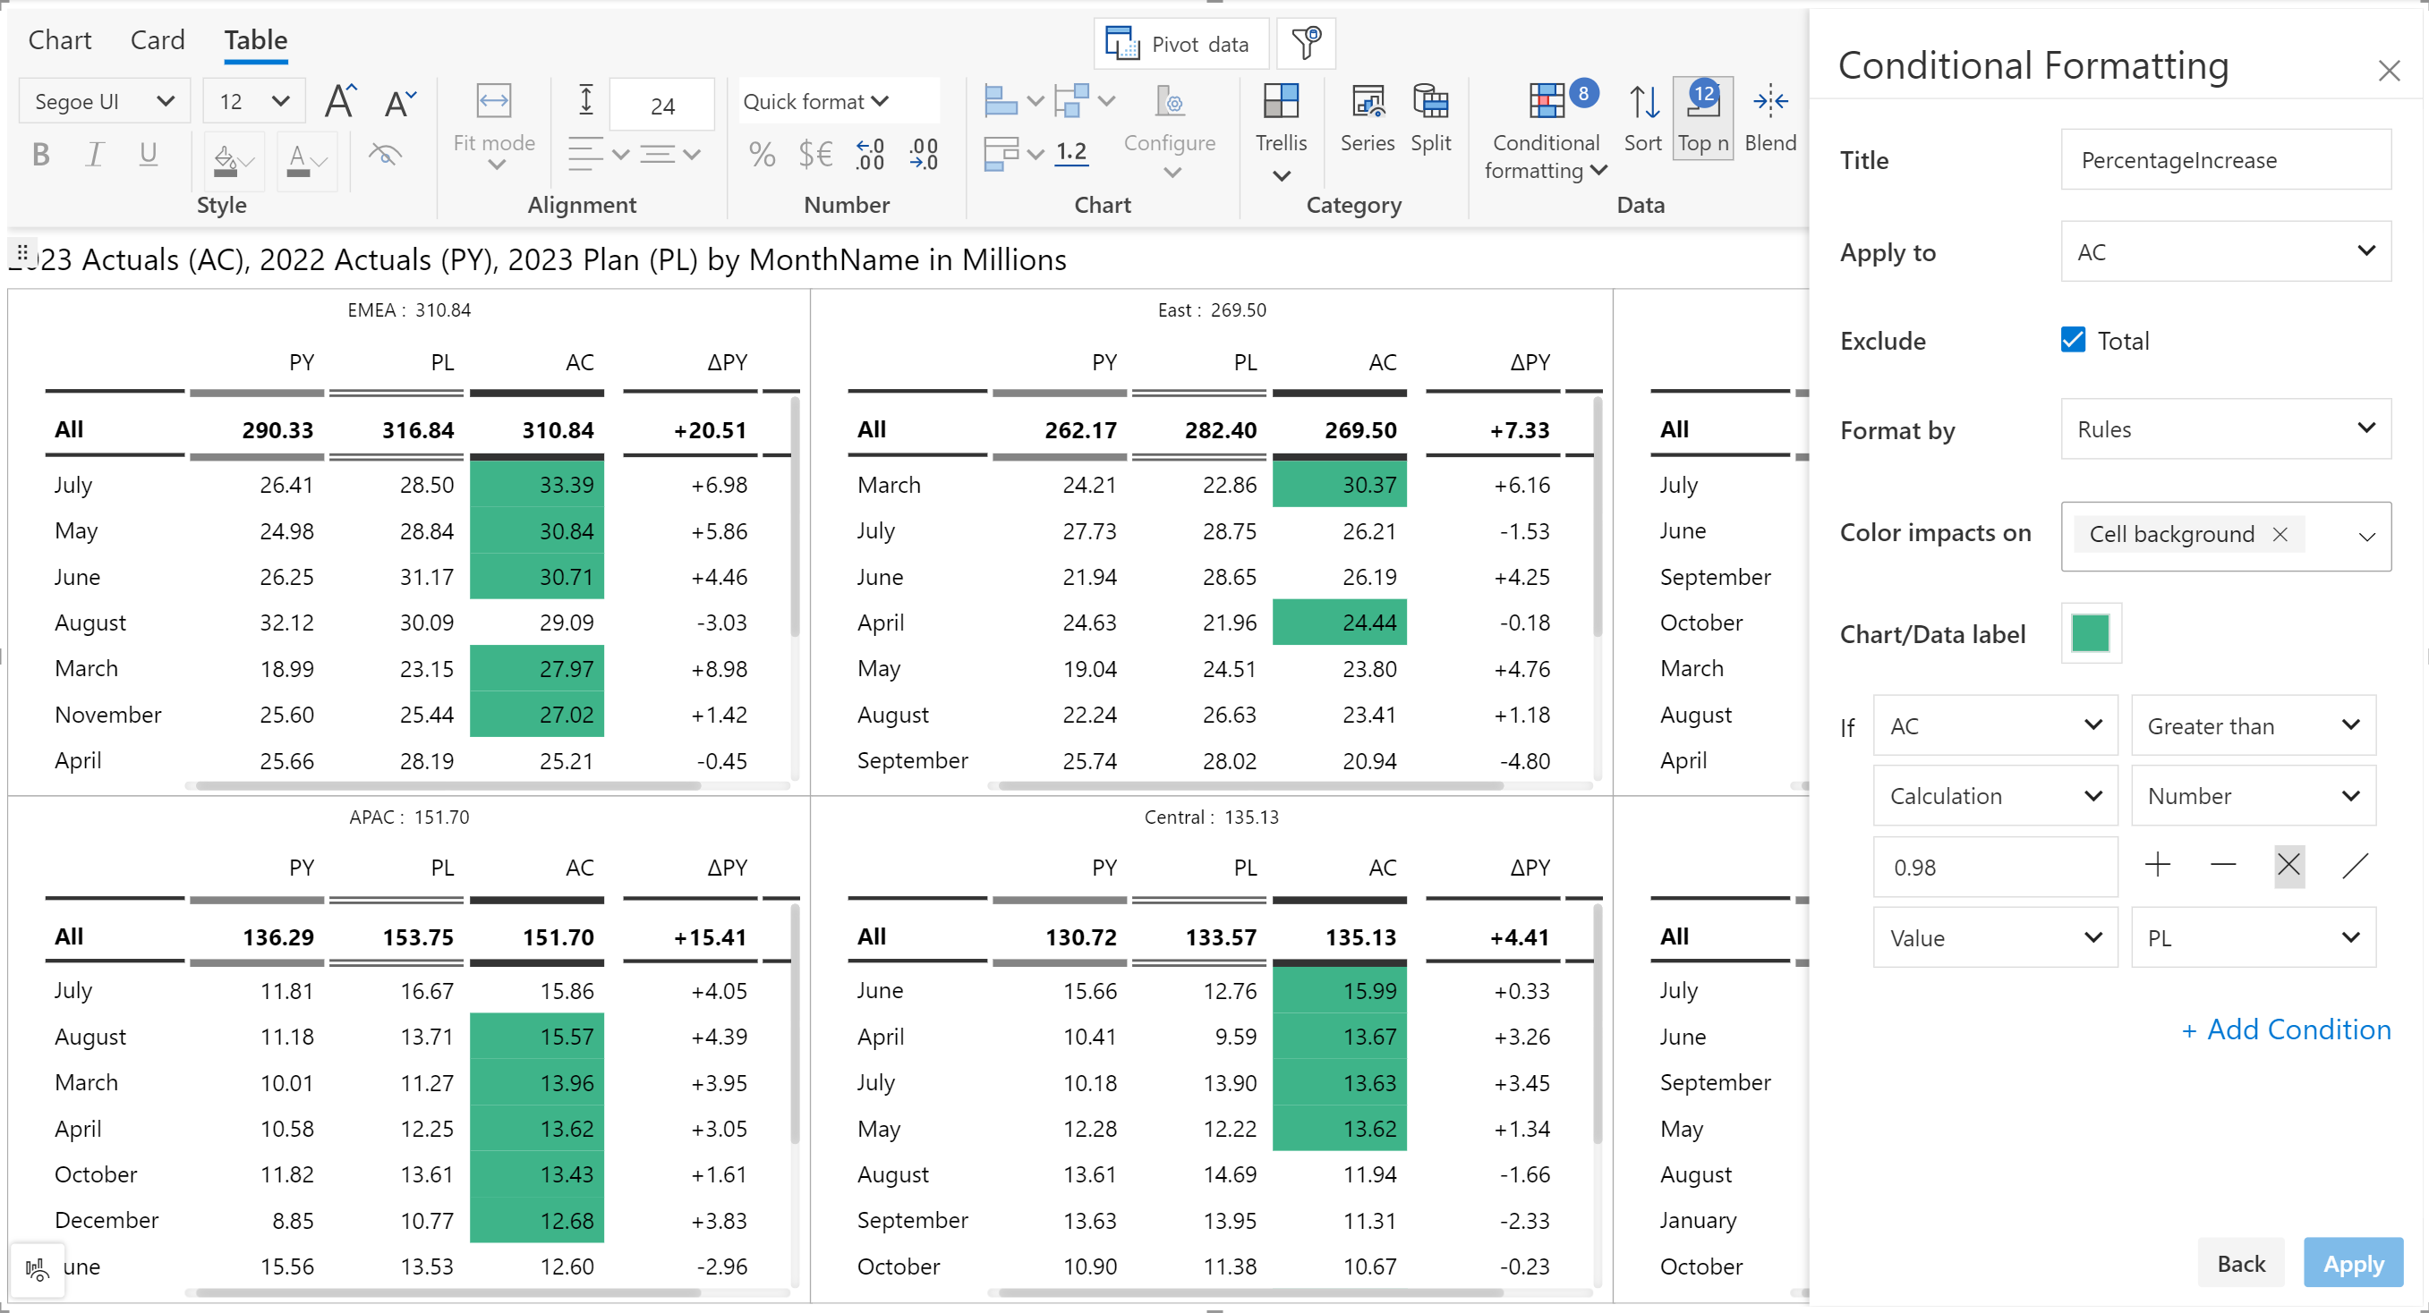Image resolution: width=2429 pixels, height=1313 pixels.
Task: Open the Greater than condition dropdown
Action: (x=2253, y=725)
